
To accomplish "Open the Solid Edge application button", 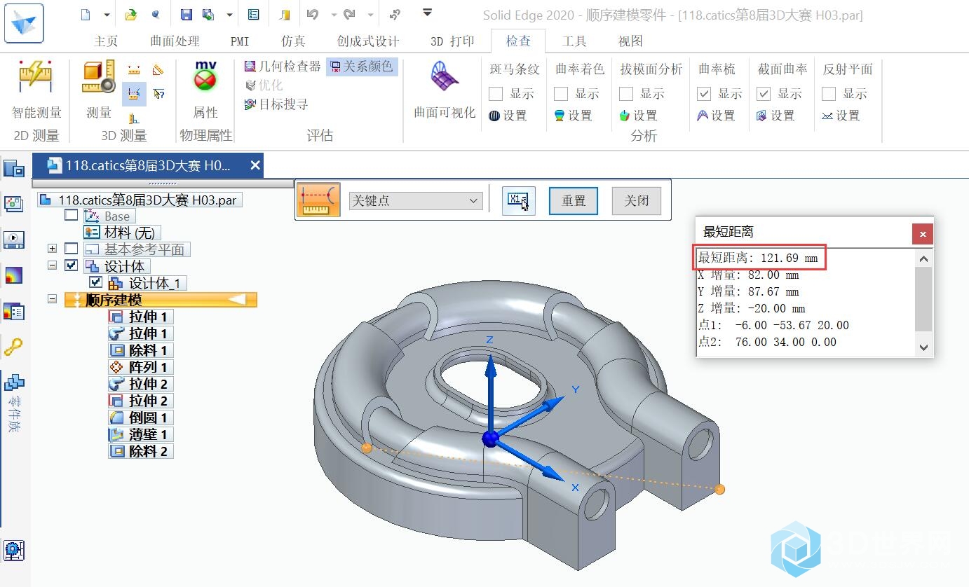I will [x=24, y=23].
